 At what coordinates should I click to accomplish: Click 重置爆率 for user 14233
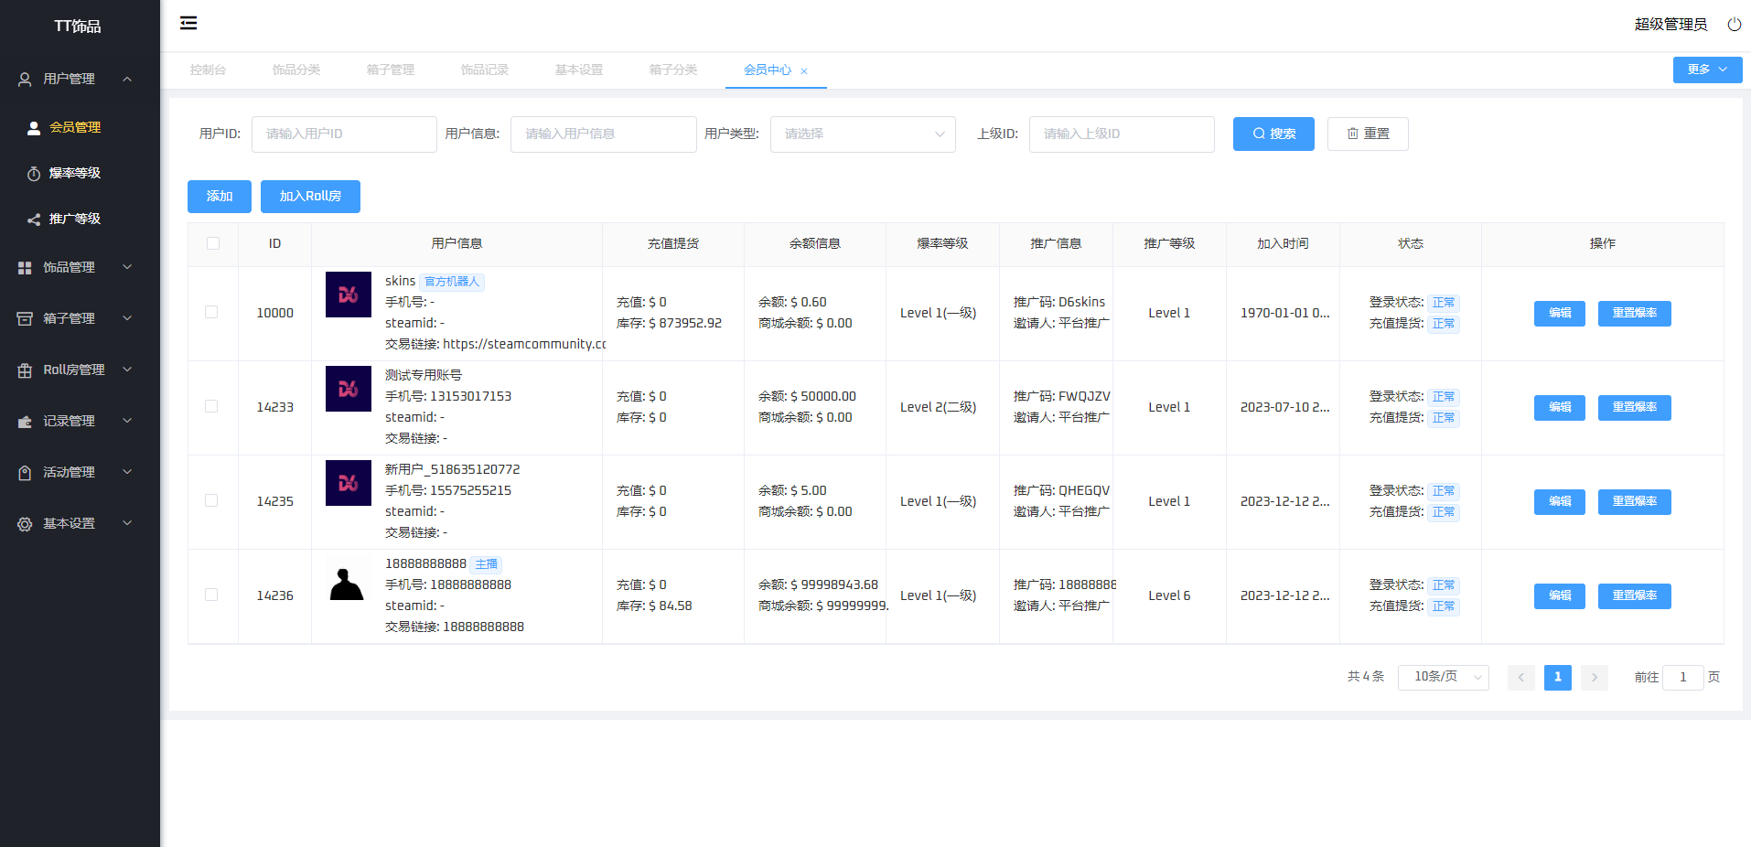point(1634,407)
